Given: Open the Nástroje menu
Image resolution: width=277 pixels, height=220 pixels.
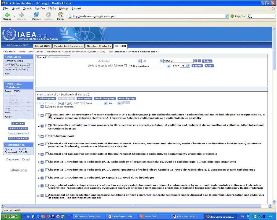Looking at the screenshot, I should [x=64, y=9].
